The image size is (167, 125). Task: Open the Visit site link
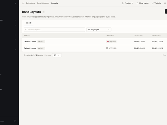click(x=156, y=3)
